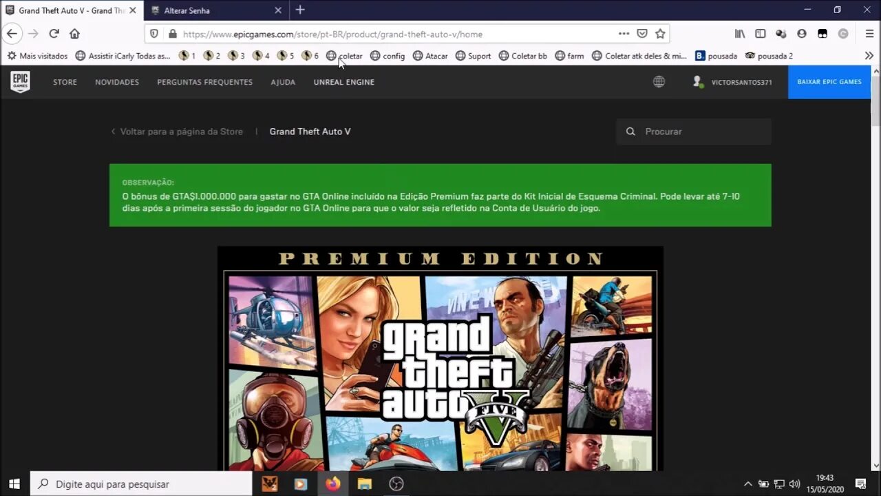The height and width of the screenshot is (496, 881).
Task: Open the pousada Booking bookmark
Action: [716, 56]
